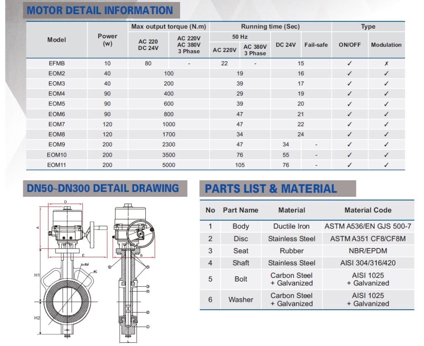Click the Modulation checkmark for EOM11
The width and height of the screenshot is (424, 346).
(386, 165)
